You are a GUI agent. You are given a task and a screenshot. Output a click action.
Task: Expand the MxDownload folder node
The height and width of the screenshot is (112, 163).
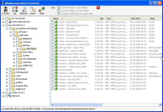pos(7,79)
